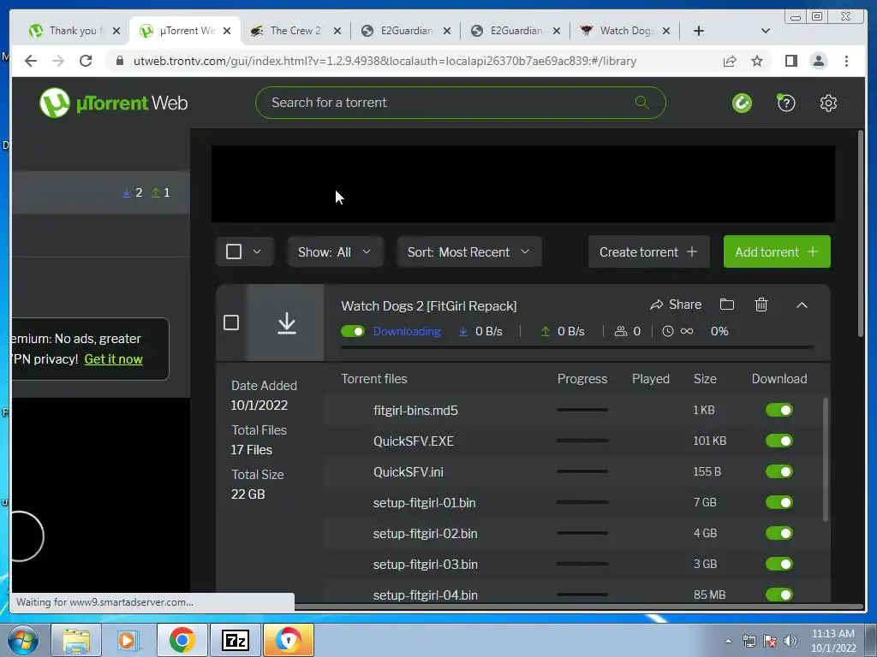Click browser forward arrow
Screen dimensions: 877x657
point(58,61)
